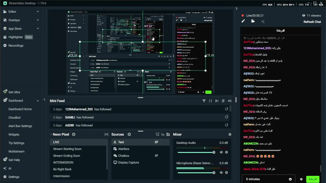Select the Stream Starting Soon scene
The width and height of the screenshot is (326, 183).
click(78, 149)
